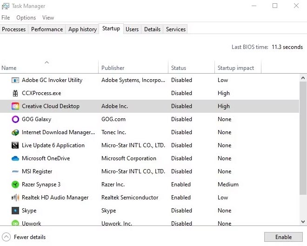Click the Adobe Inc. publisher cell
Screen dimensions: 307x246
[114, 106]
